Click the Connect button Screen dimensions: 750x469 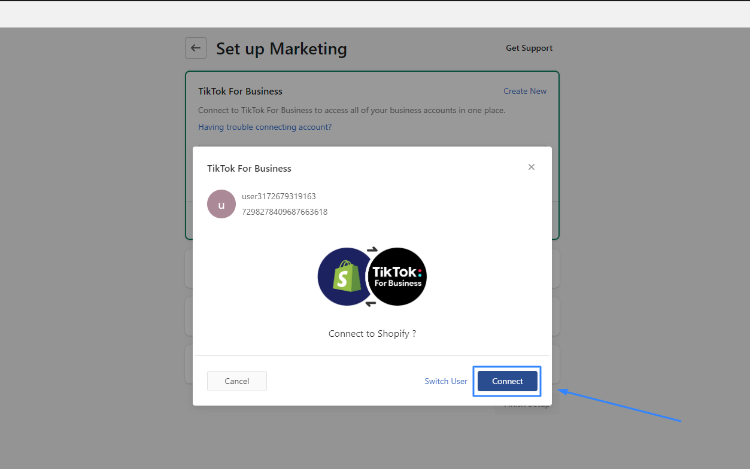(508, 381)
